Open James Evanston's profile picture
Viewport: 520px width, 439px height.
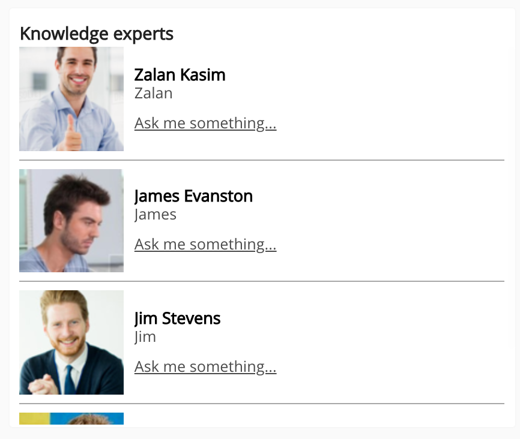71,221
